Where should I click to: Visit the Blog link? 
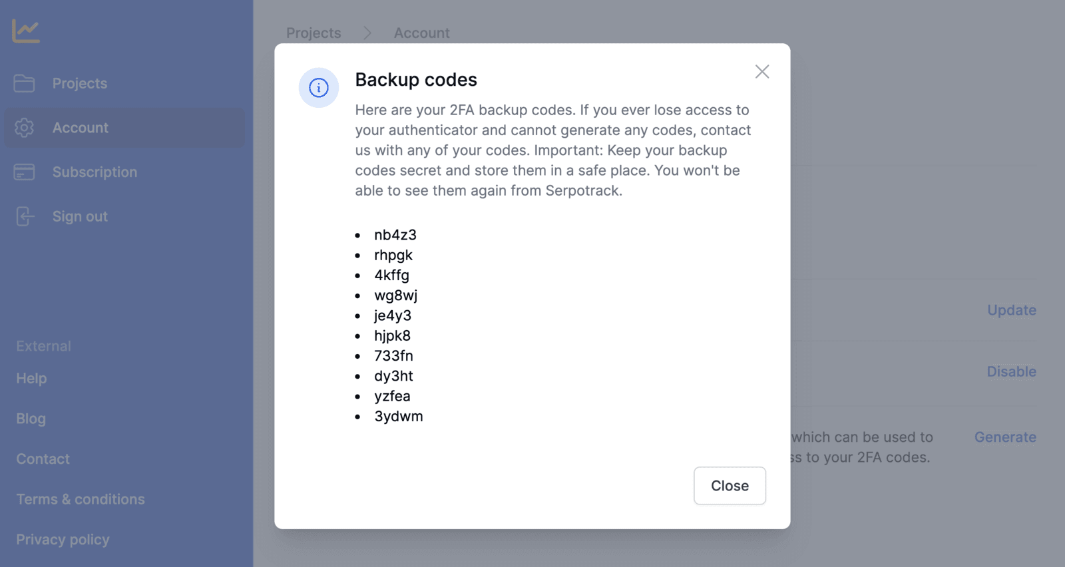31,419
